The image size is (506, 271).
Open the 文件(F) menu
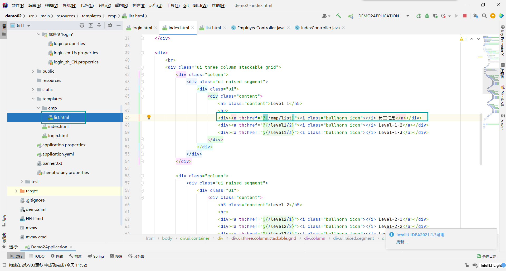pos(18,5)
